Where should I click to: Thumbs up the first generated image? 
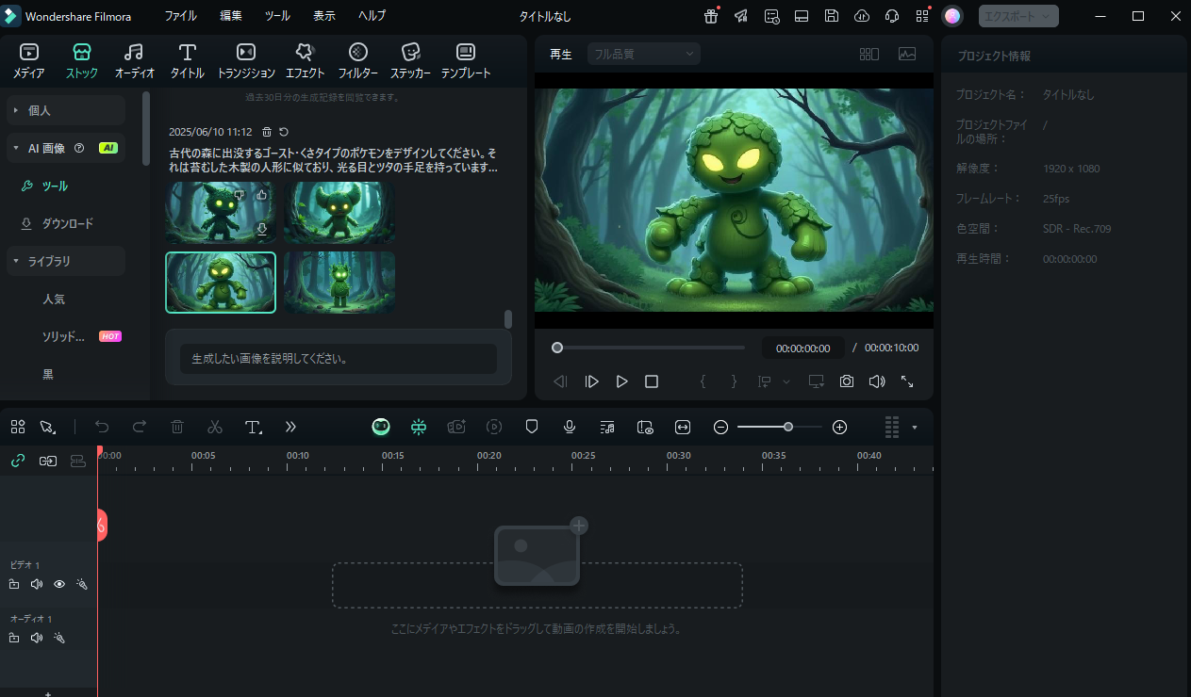[262, 195]
